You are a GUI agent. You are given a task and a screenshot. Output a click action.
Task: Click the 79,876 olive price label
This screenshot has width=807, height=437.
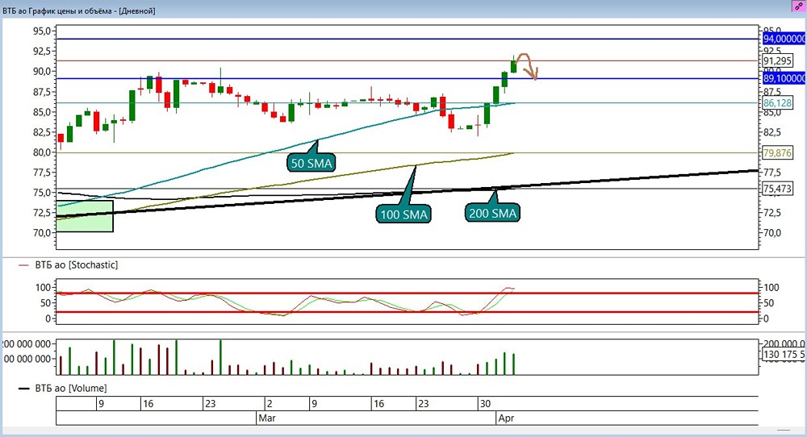pos(777,153)
